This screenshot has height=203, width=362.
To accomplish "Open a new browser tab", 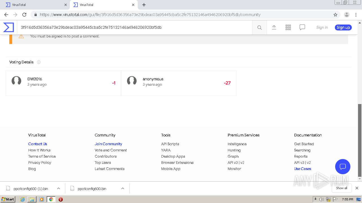I will tap(144, 5).
